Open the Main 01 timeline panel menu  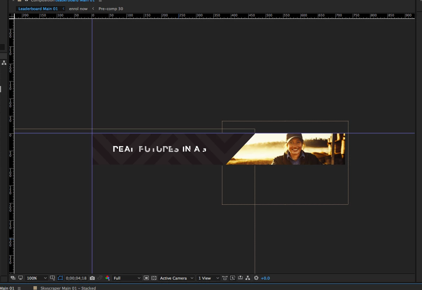19,288
